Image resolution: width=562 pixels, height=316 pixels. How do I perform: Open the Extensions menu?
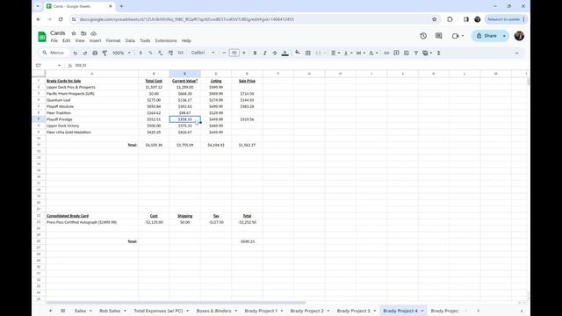tap(166, 41)
